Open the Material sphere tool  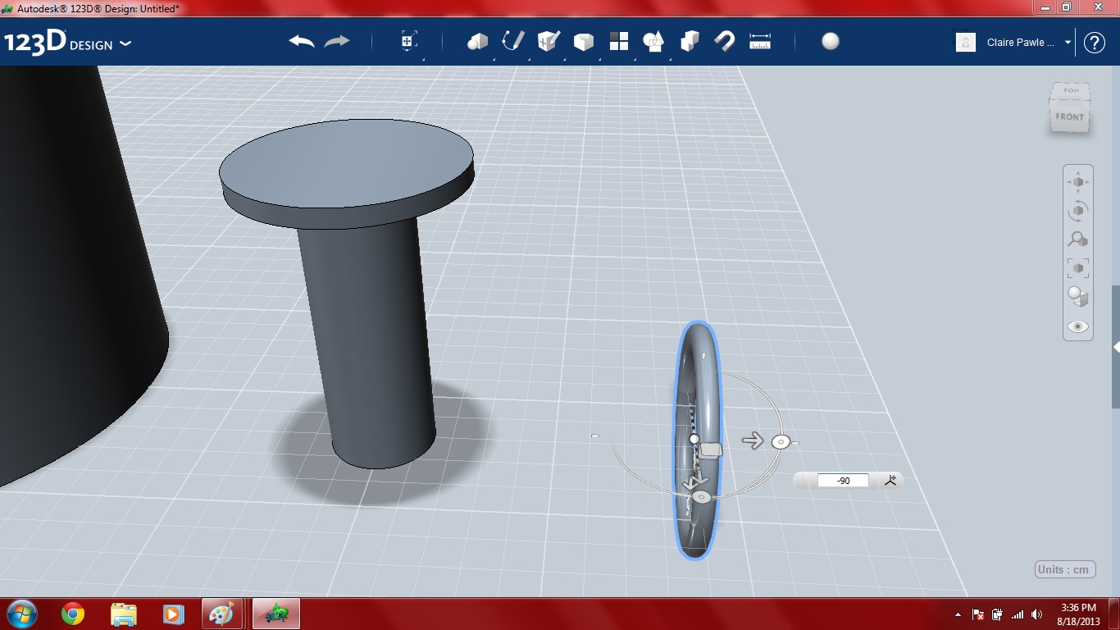(831, 41)
